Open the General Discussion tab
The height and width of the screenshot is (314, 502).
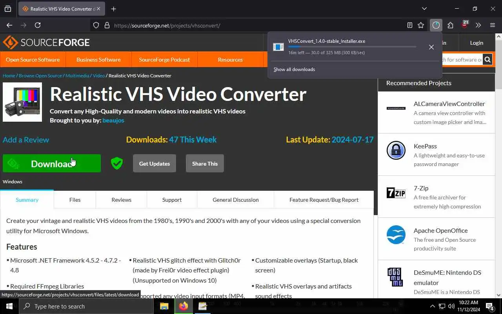pos(236,200)
